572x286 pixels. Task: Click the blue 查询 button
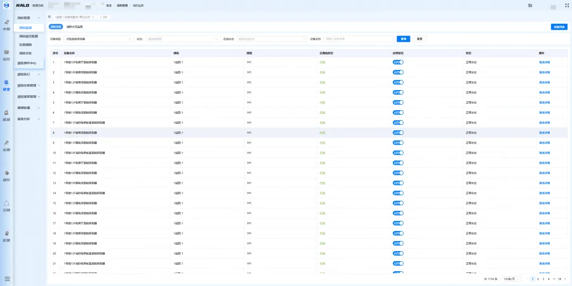403,39
